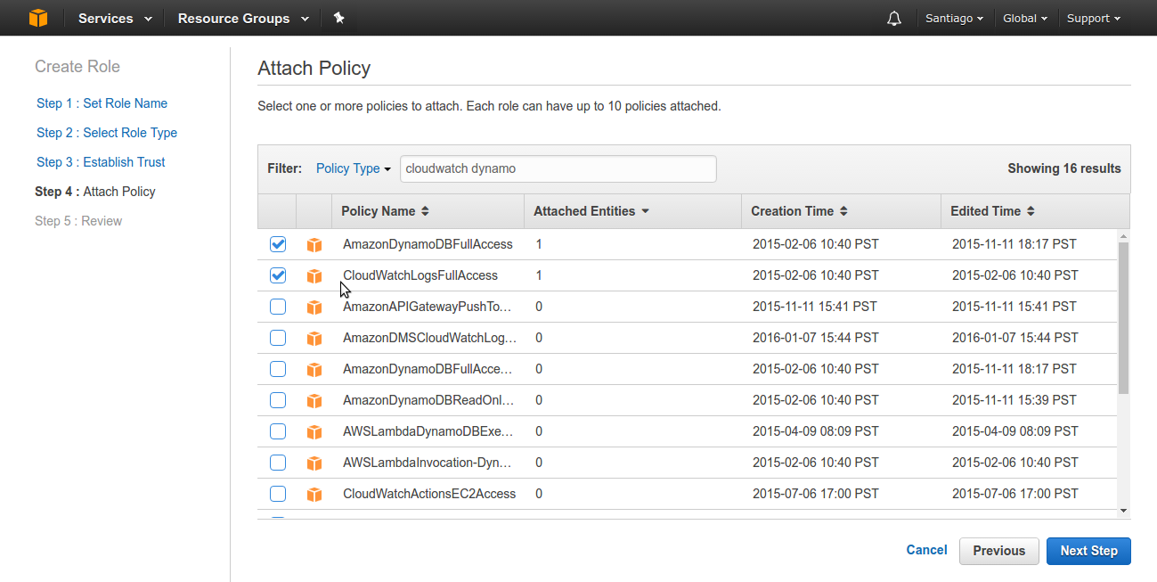Sort table by Edited Time column

click(992, 211)
